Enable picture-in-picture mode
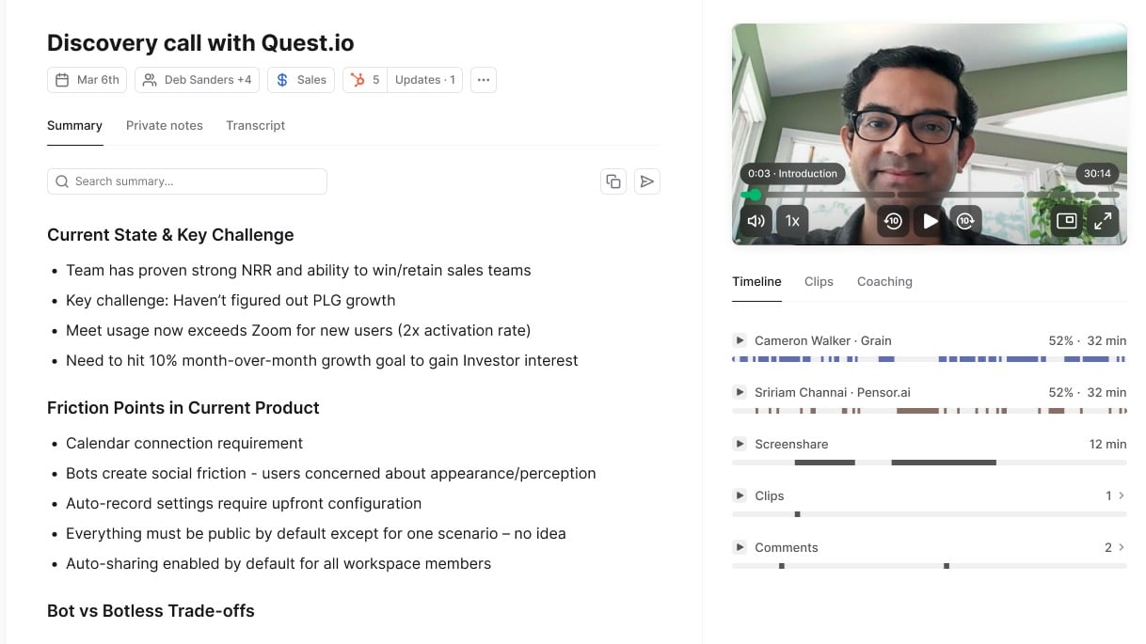The height and width of the screenshot is (644, 1146). (x=1066, y=221)
